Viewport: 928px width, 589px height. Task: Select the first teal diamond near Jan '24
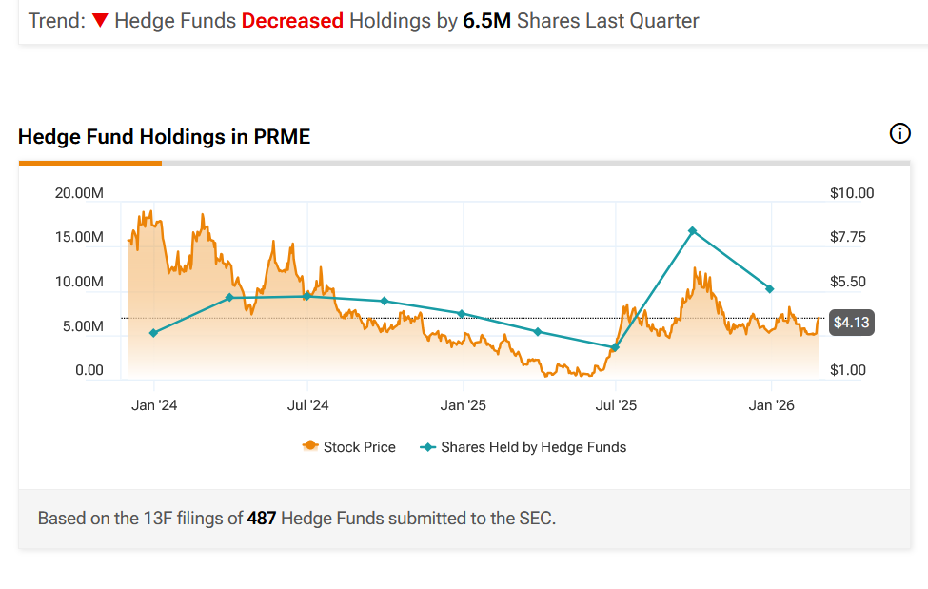[153, 333]
